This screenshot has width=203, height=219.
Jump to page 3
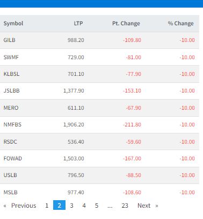click(x=71, y=206)
